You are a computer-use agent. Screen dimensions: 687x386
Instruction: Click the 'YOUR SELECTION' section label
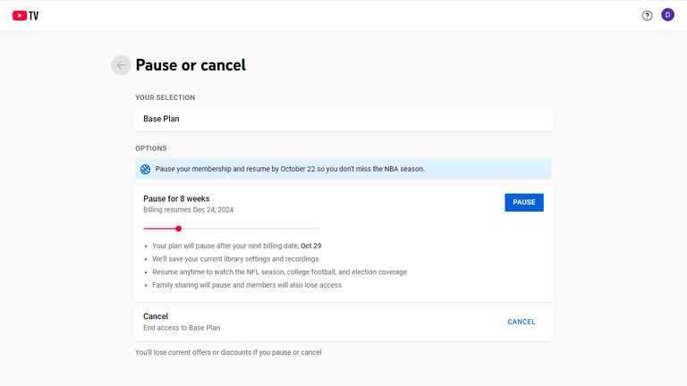coord(165,97)
